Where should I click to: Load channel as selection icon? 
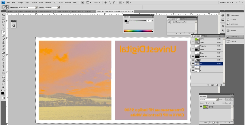point(208,85)
